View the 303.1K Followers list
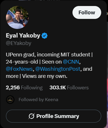 coord(69,88)
